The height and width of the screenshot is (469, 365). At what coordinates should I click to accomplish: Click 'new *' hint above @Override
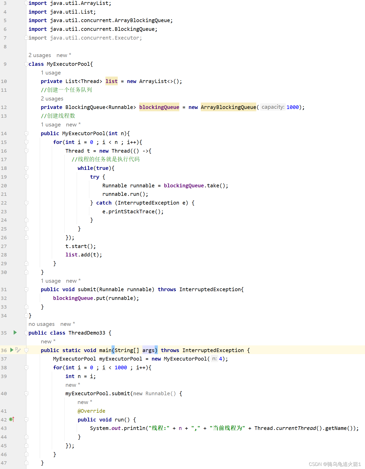tap(85, 402)
